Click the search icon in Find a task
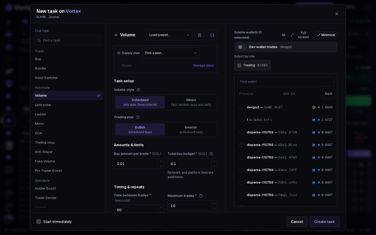The height and width of the screenshot is (235, 376). (39, 40)
